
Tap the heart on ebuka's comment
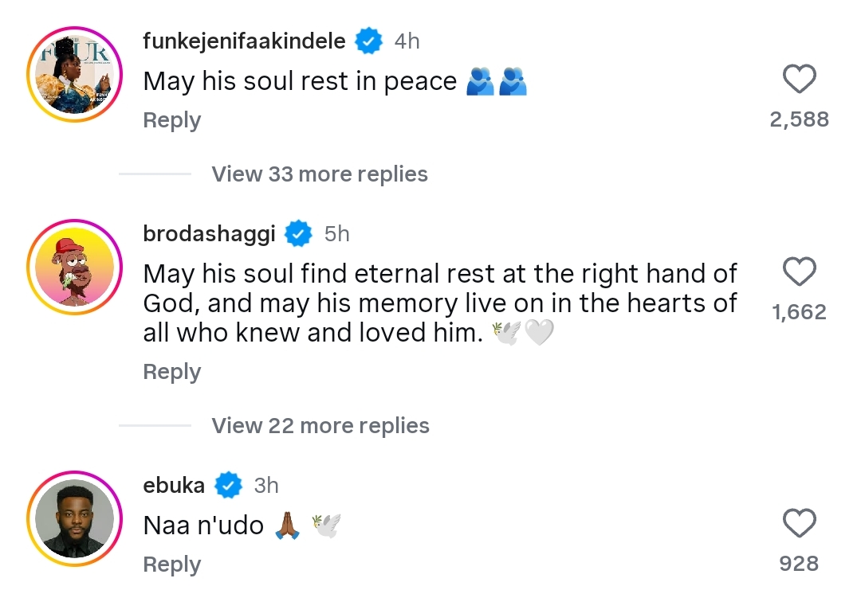[799, 523]
